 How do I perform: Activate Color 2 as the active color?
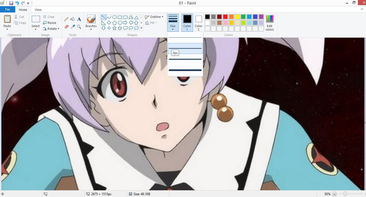click(x=198, y=23)
